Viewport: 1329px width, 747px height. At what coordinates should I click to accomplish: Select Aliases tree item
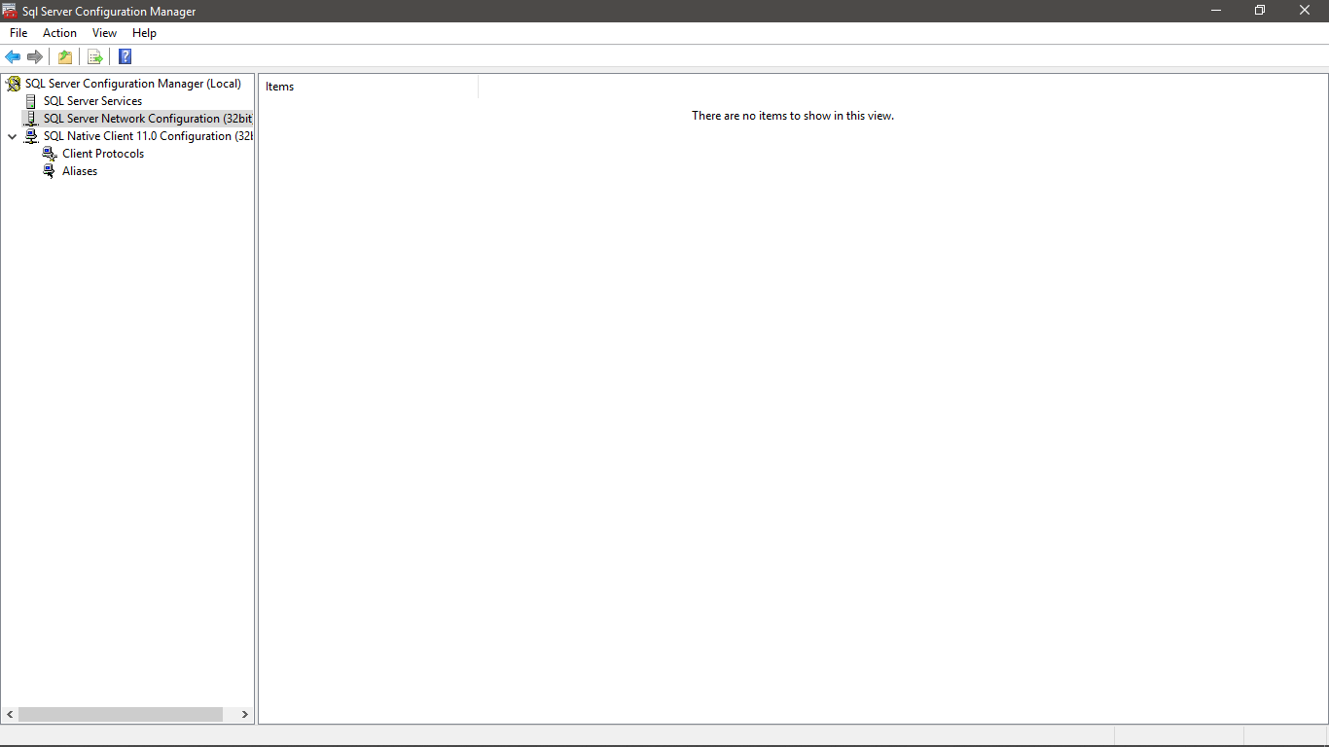80,171
